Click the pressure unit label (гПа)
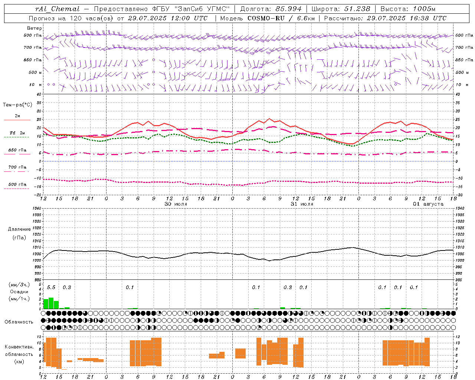Image resolution: width=475 pixels, height=380 pixels. pyautogui.click(x=19, y=238)
